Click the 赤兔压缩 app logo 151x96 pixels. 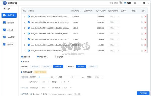(x=5, y=3)
